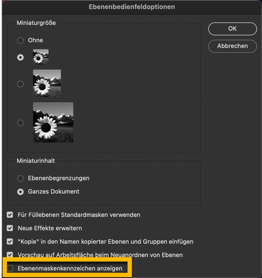Enable the Ebenenmaskenkennzeichen anzeigen checkbox

click(10, 268)
